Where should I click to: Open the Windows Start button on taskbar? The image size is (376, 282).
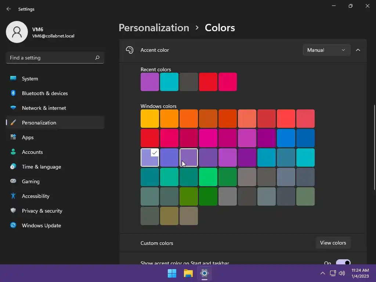[172, 273]
